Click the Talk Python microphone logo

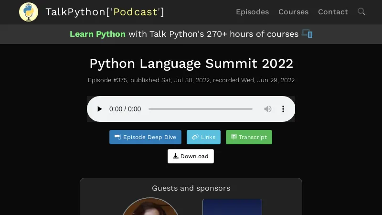point(29,12)
